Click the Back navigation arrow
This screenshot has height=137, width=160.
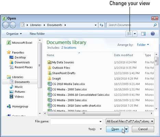click(5, 25)
